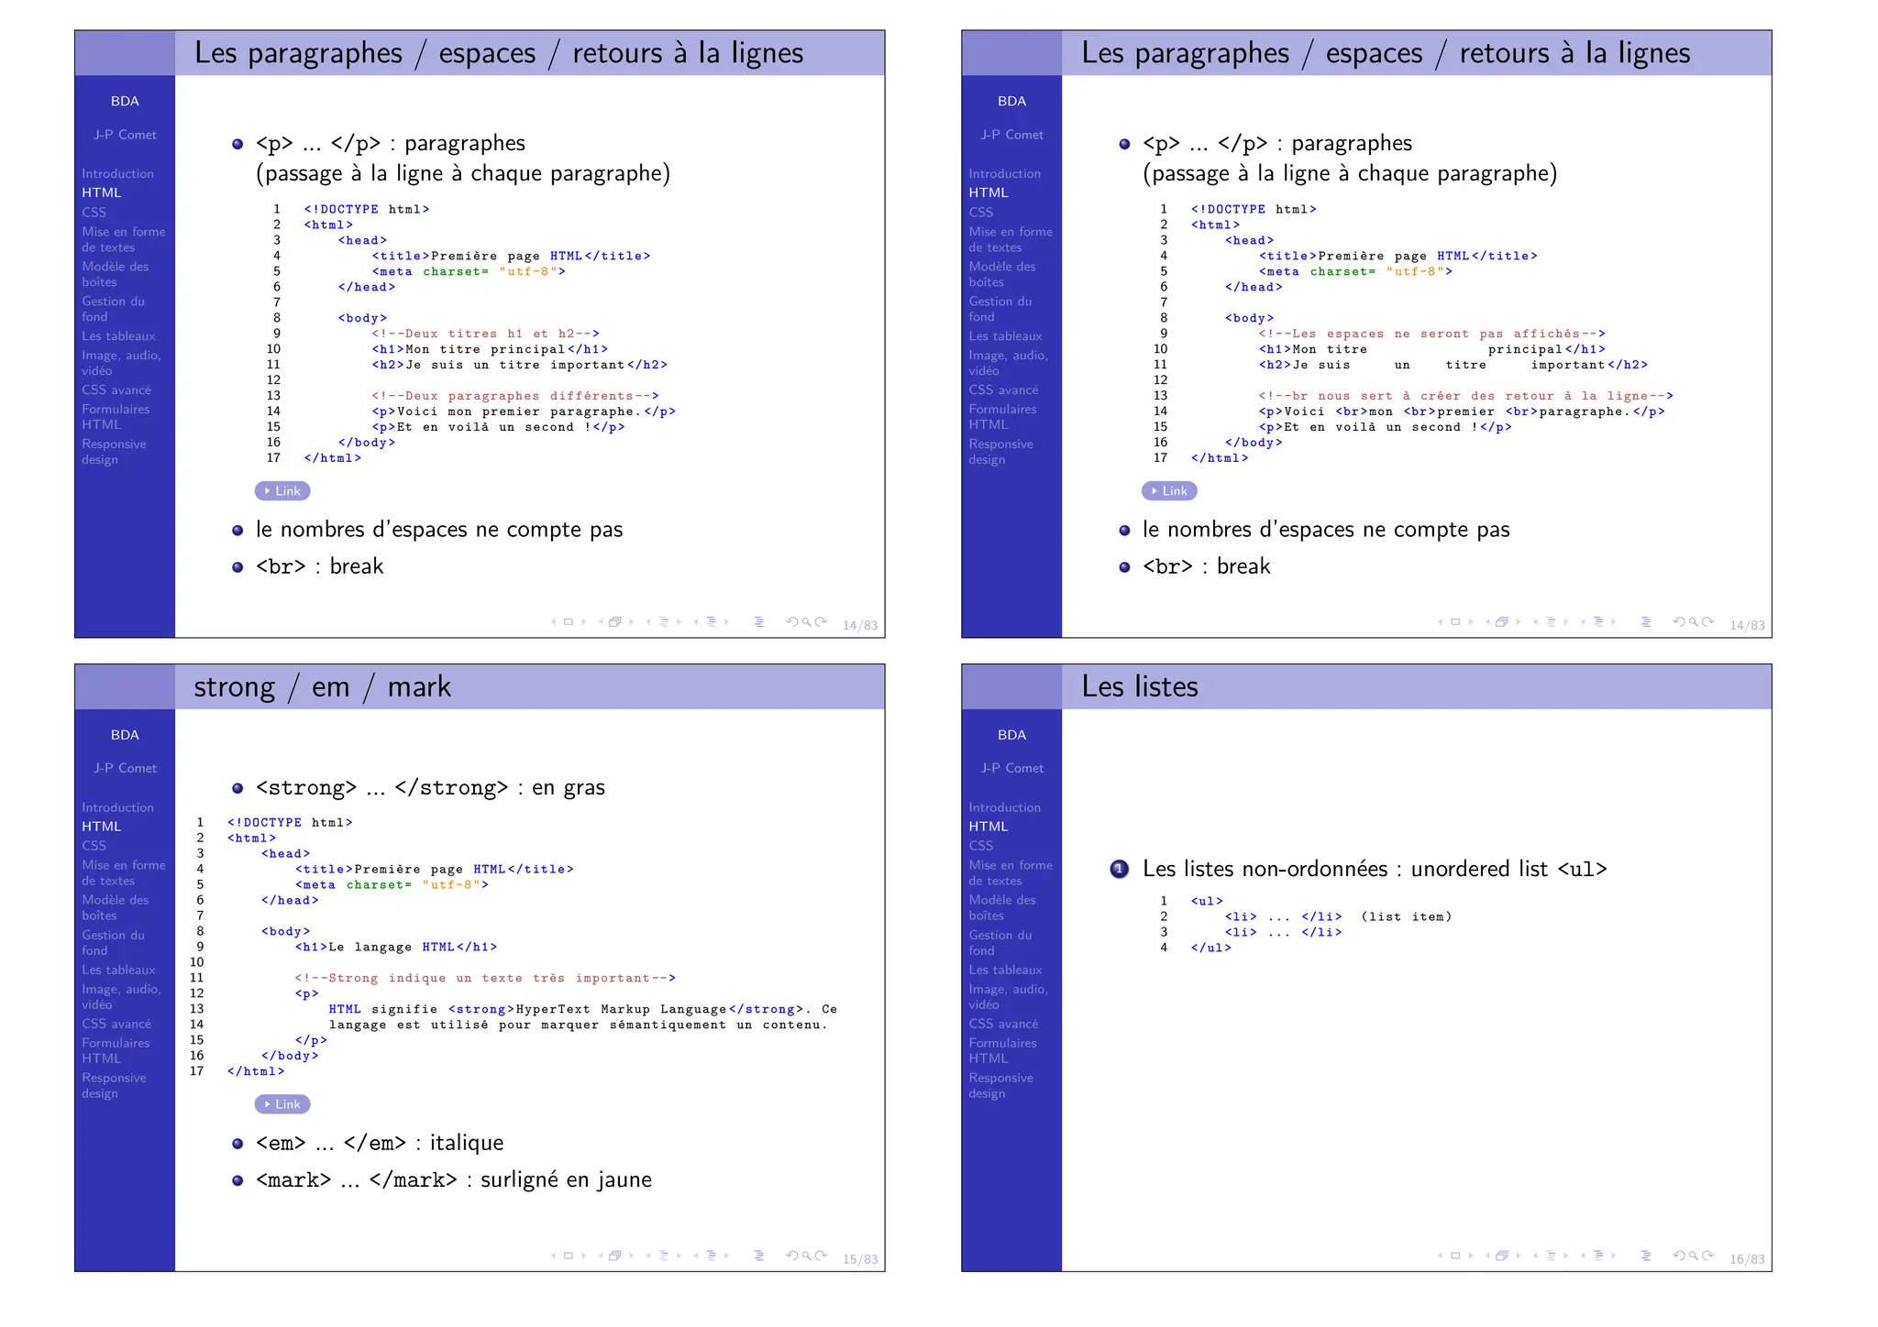Screen dimensions: 1878x1327
Task: Open the CSS section in the top-left slide sidebar
Action: (x=94, y=212)
